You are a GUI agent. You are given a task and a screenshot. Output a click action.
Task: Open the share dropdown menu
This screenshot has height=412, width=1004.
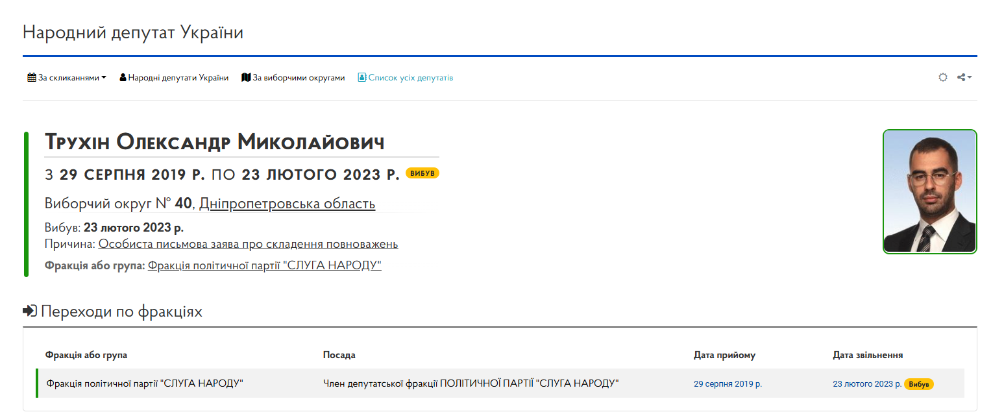pos(964,77)
